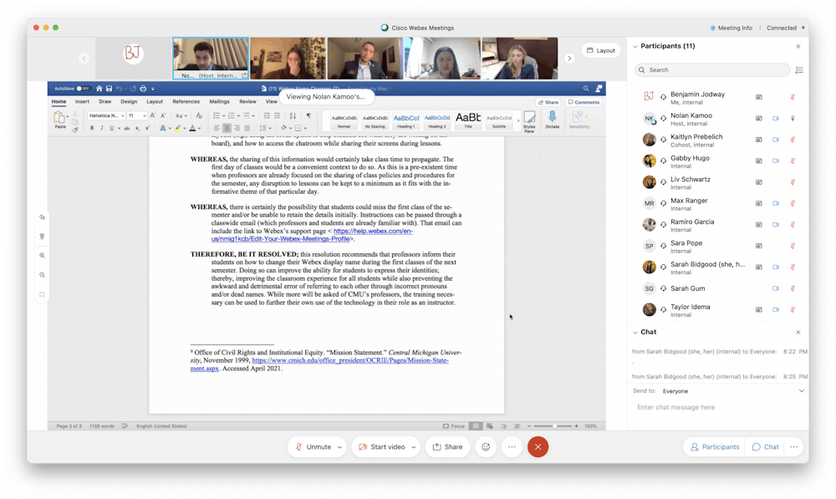Click the zoom in icon on shared view
The width and height of the screenshot is (836, 499).
42,256
